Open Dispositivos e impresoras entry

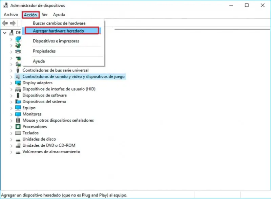56,41
